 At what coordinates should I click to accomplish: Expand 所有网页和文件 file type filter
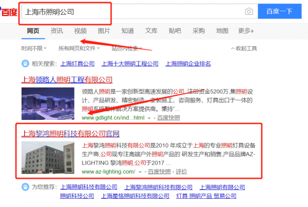(80, 49)
